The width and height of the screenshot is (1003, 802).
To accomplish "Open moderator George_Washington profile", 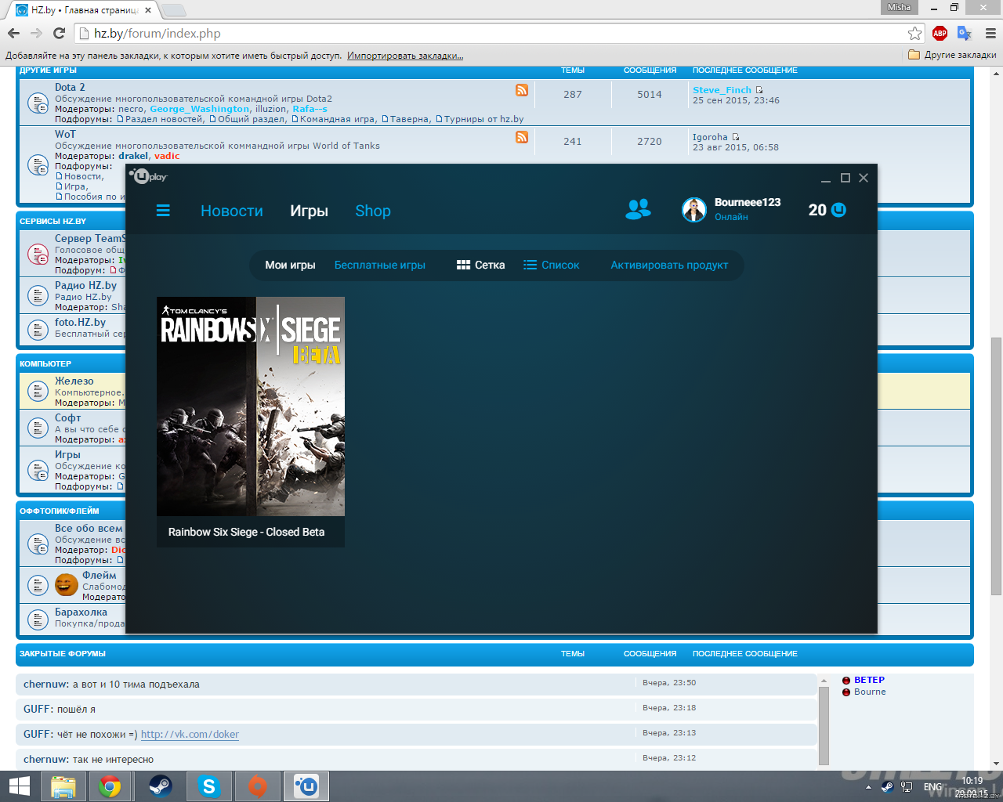I will pyautogui.click(x=200, y=109).
